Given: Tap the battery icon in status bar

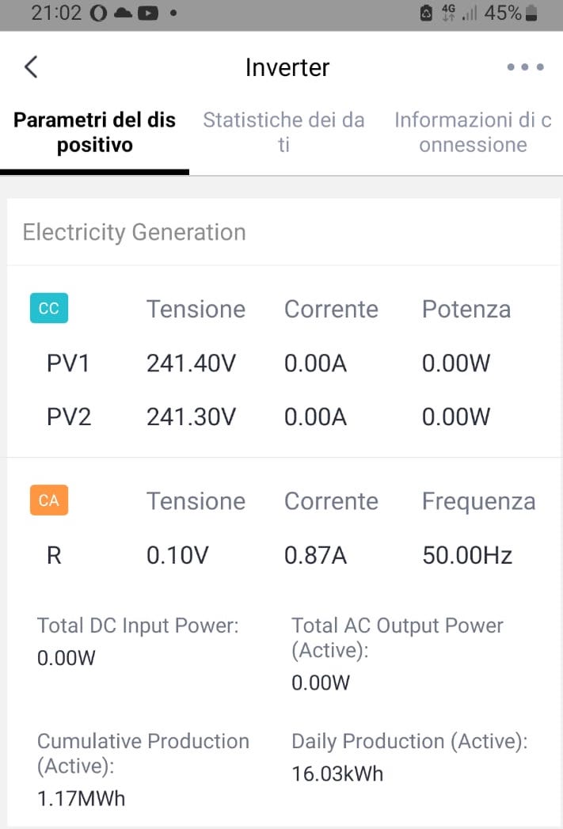Looking at the screenshot, I should [x=531, y=13].
